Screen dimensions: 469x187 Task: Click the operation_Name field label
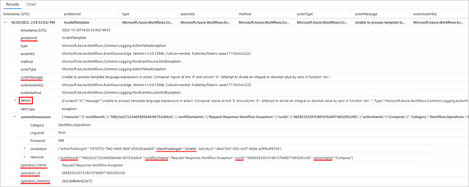tap(33, 165)
